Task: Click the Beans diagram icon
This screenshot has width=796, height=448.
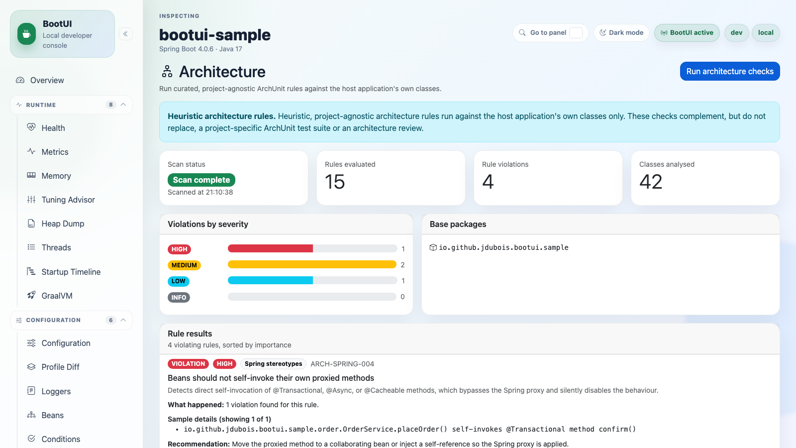Action: tap(31, 415)
